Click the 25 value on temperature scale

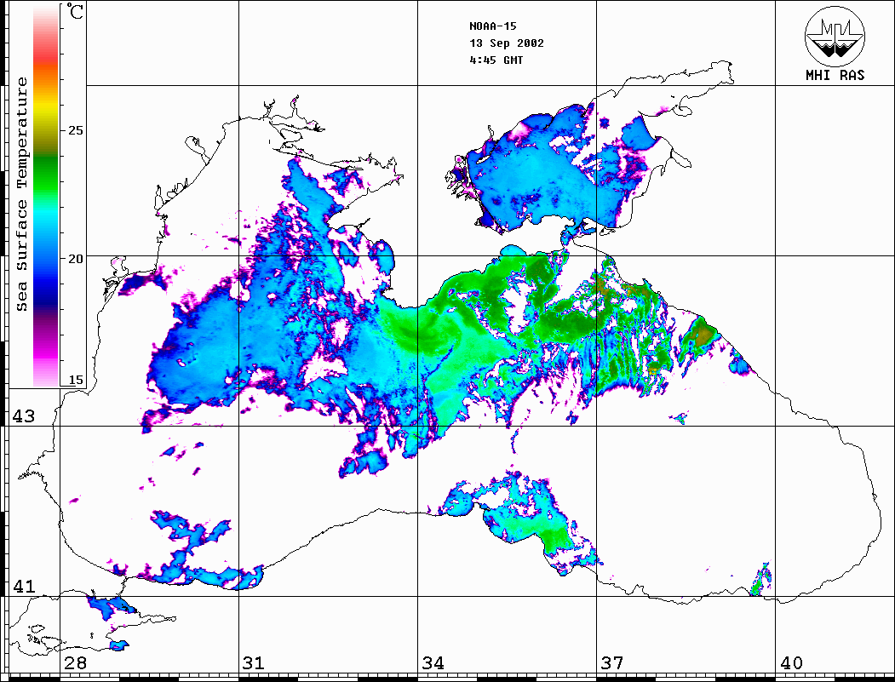coord(75,130)
